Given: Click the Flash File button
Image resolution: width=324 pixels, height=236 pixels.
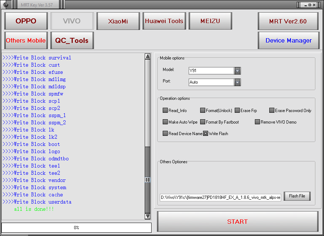Looking at the screenshot, I should (297, 196).
